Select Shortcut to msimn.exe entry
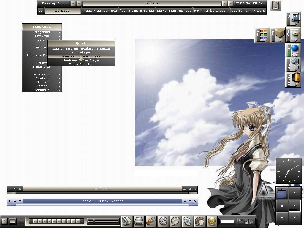This screenshot has width=304, height=228. (81, 56)
